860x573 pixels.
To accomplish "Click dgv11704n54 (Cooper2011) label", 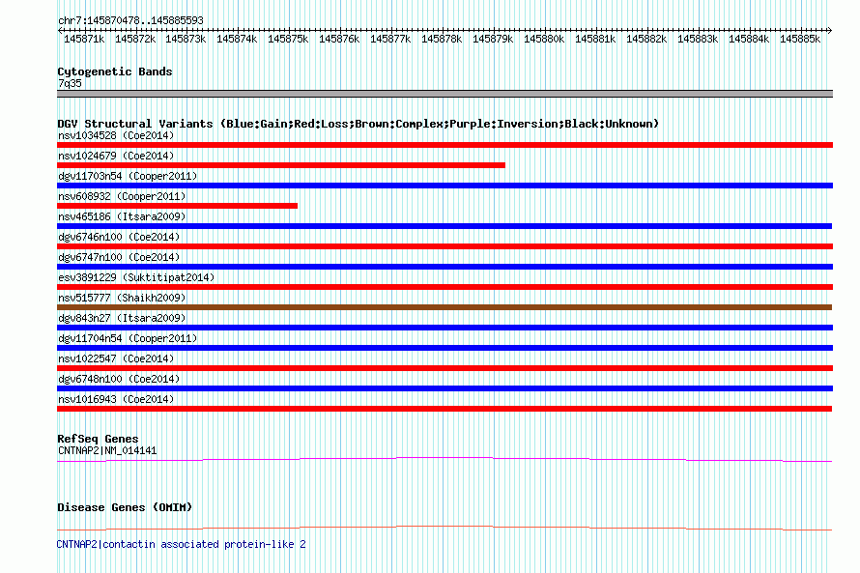I will tap(128, 338).
